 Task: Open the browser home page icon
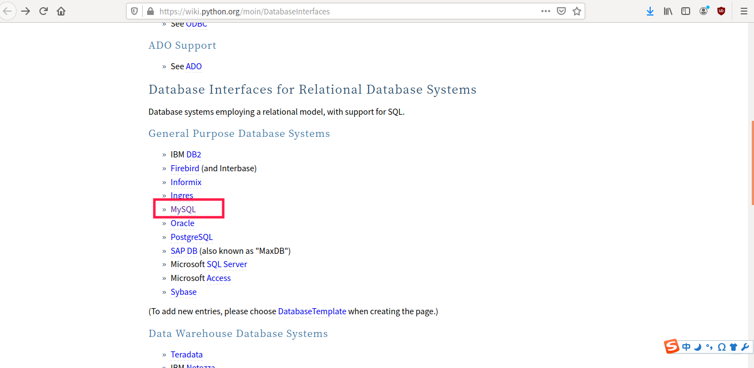[x=61, y=11]
